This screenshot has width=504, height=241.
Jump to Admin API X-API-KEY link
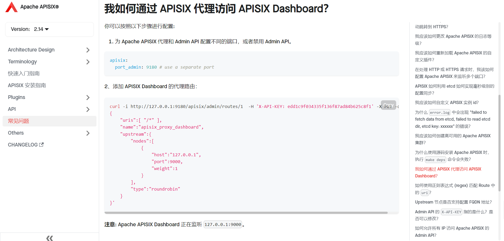click(x=454, y=215)
